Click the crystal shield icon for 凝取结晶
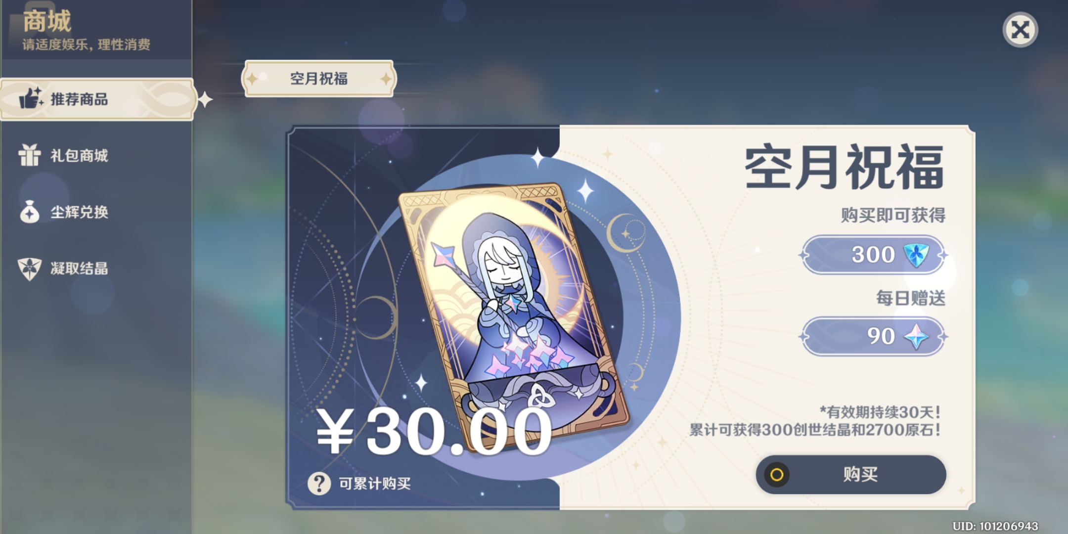Viewport: 1068px width, 534px height. point(30,268)
